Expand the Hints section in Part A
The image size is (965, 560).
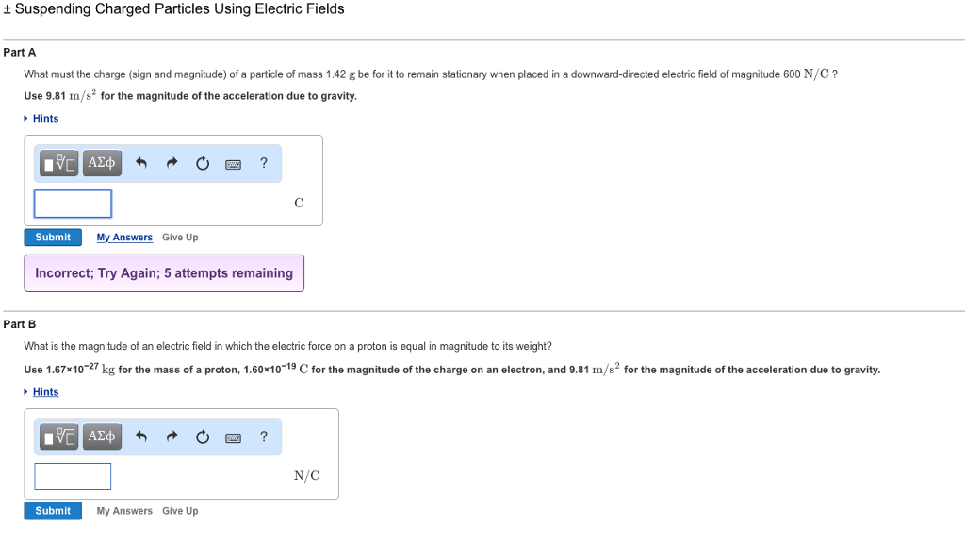pos(44,118)
